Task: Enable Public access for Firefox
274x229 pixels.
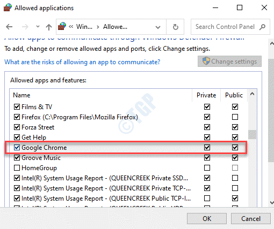Action: 235,117
